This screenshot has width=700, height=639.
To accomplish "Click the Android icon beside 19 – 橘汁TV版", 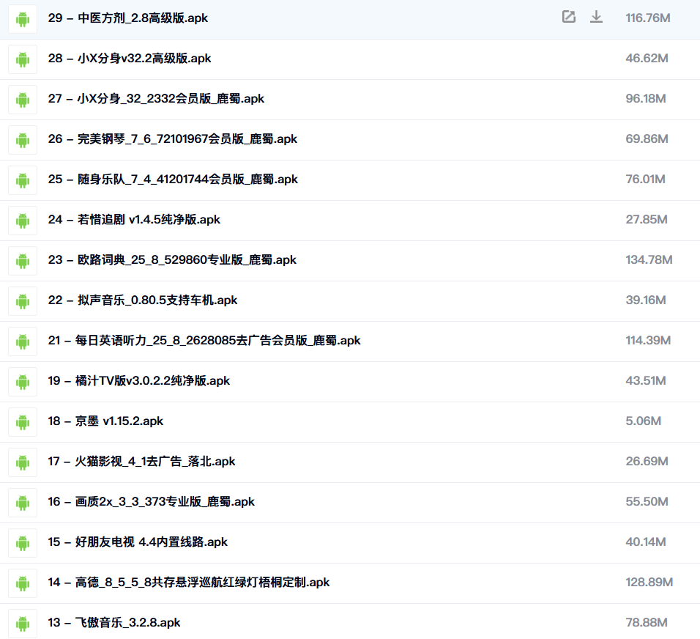I will pyautogui.click(x=22, y=382).
